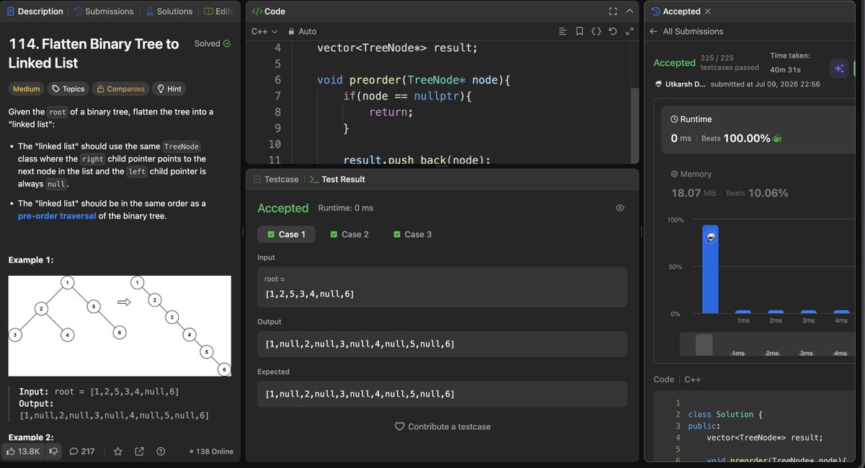The image size is (865, 468).
Task: Click the chart range selector handle
Action: (x=704, y=344)
